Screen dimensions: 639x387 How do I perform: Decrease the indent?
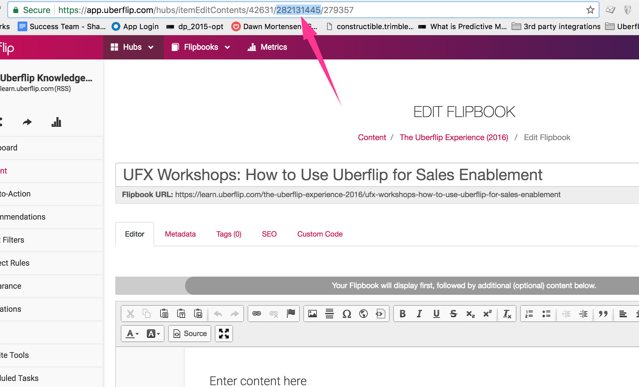pos(566,314)
